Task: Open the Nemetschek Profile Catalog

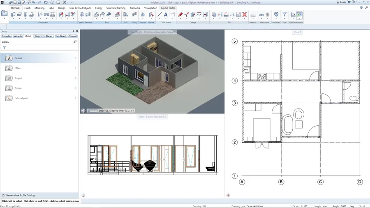Action: pyautogui.click(x=39, y=195)
